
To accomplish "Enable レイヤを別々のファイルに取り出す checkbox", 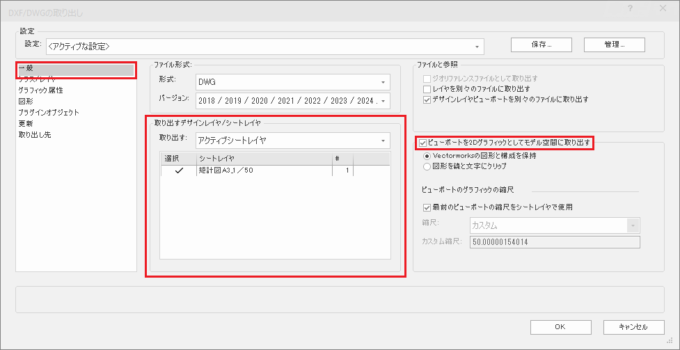I will pyautogui.click(x=427, y=90).
